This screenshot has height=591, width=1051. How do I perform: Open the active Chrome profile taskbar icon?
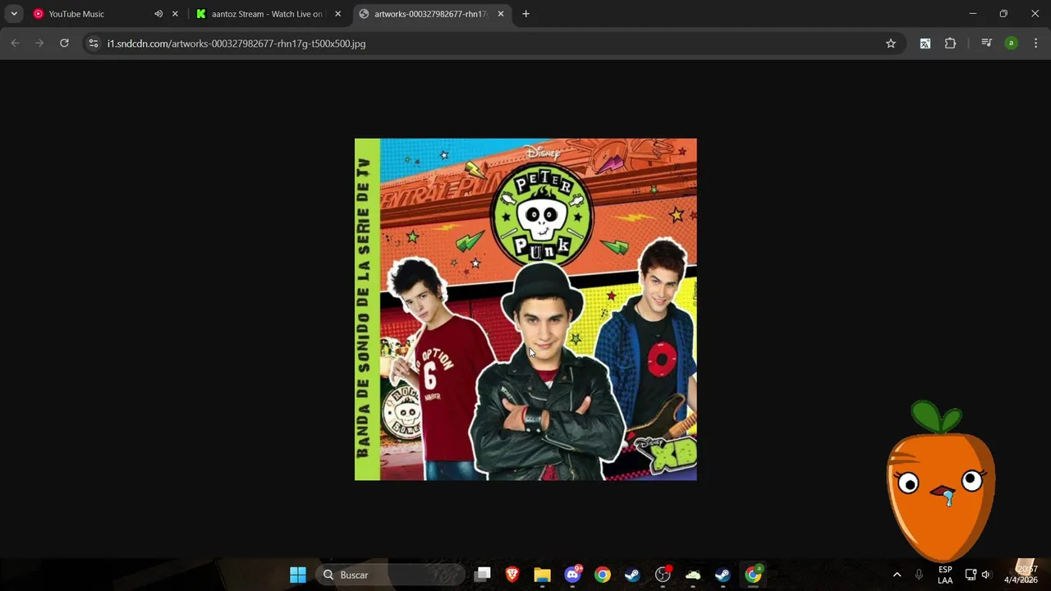[753, 575]
